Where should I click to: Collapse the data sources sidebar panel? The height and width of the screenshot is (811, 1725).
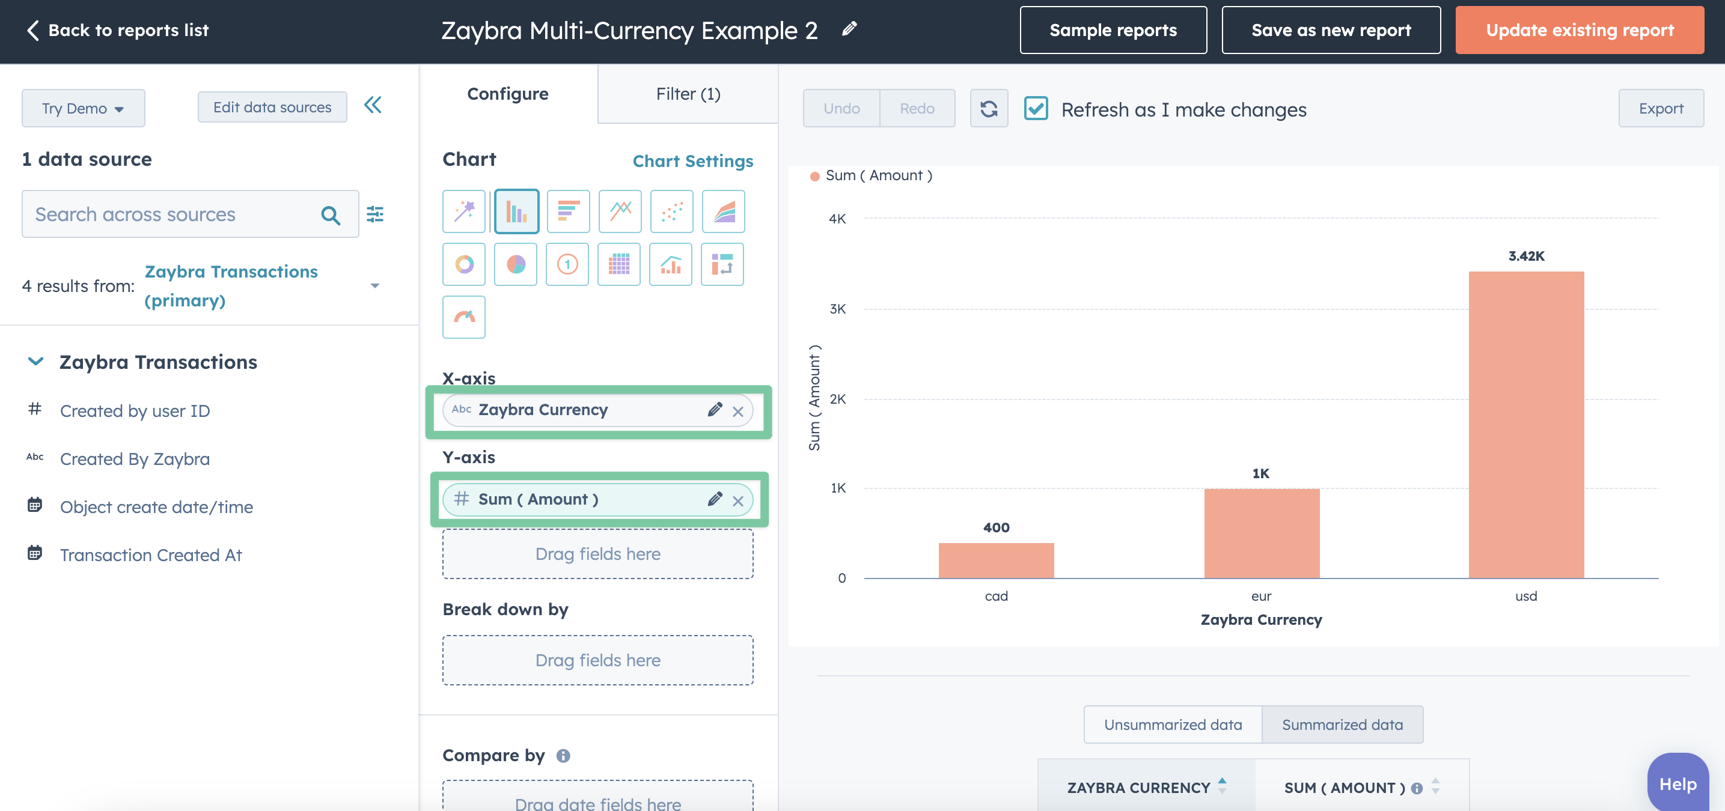[x=373, y=105]
